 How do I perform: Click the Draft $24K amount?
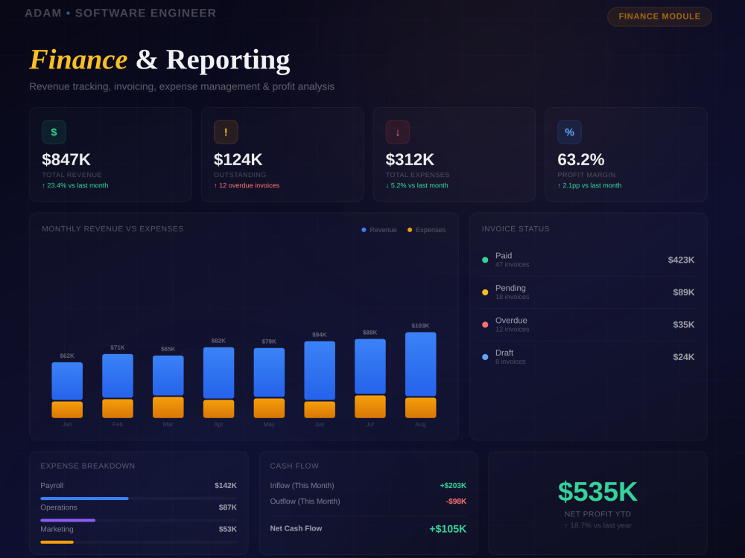pos(684,357)
